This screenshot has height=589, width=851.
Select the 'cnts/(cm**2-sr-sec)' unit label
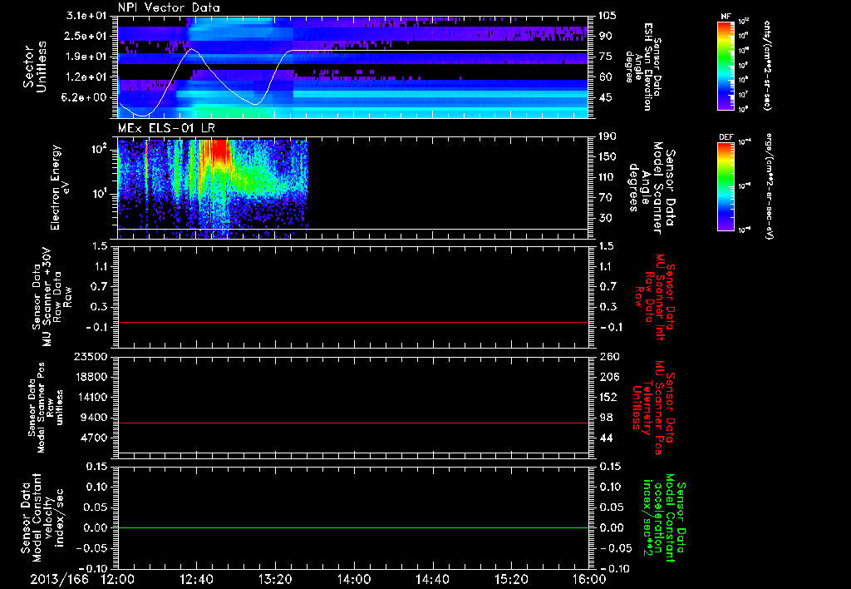767,66
